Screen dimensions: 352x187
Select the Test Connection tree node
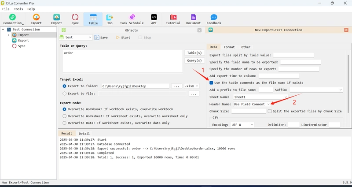point(26,30)
